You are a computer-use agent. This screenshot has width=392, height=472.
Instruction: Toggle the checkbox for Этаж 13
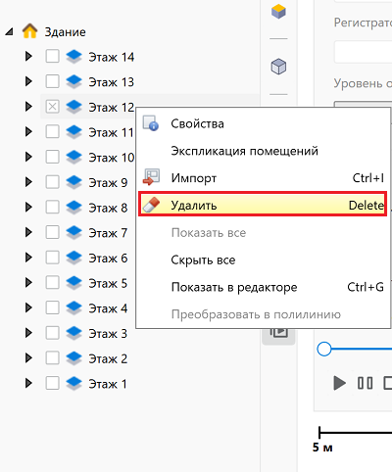pos(52,81)
